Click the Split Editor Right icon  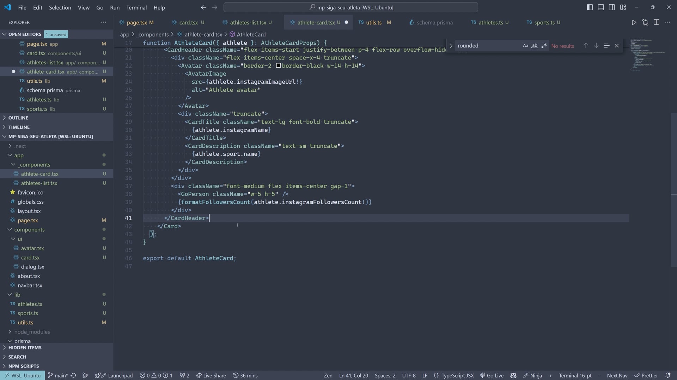pyautogui.click(x=656, y=22)
